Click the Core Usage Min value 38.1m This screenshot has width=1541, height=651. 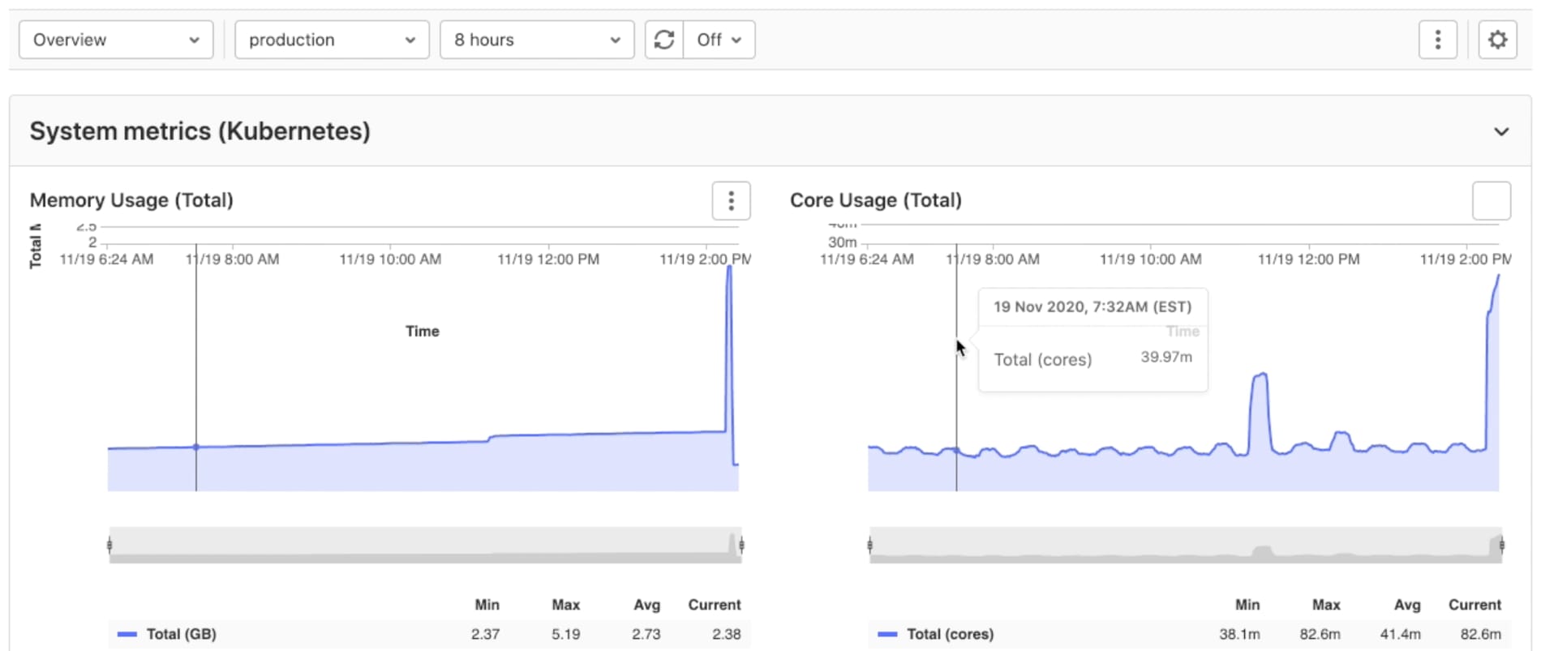pos(1239,634)
